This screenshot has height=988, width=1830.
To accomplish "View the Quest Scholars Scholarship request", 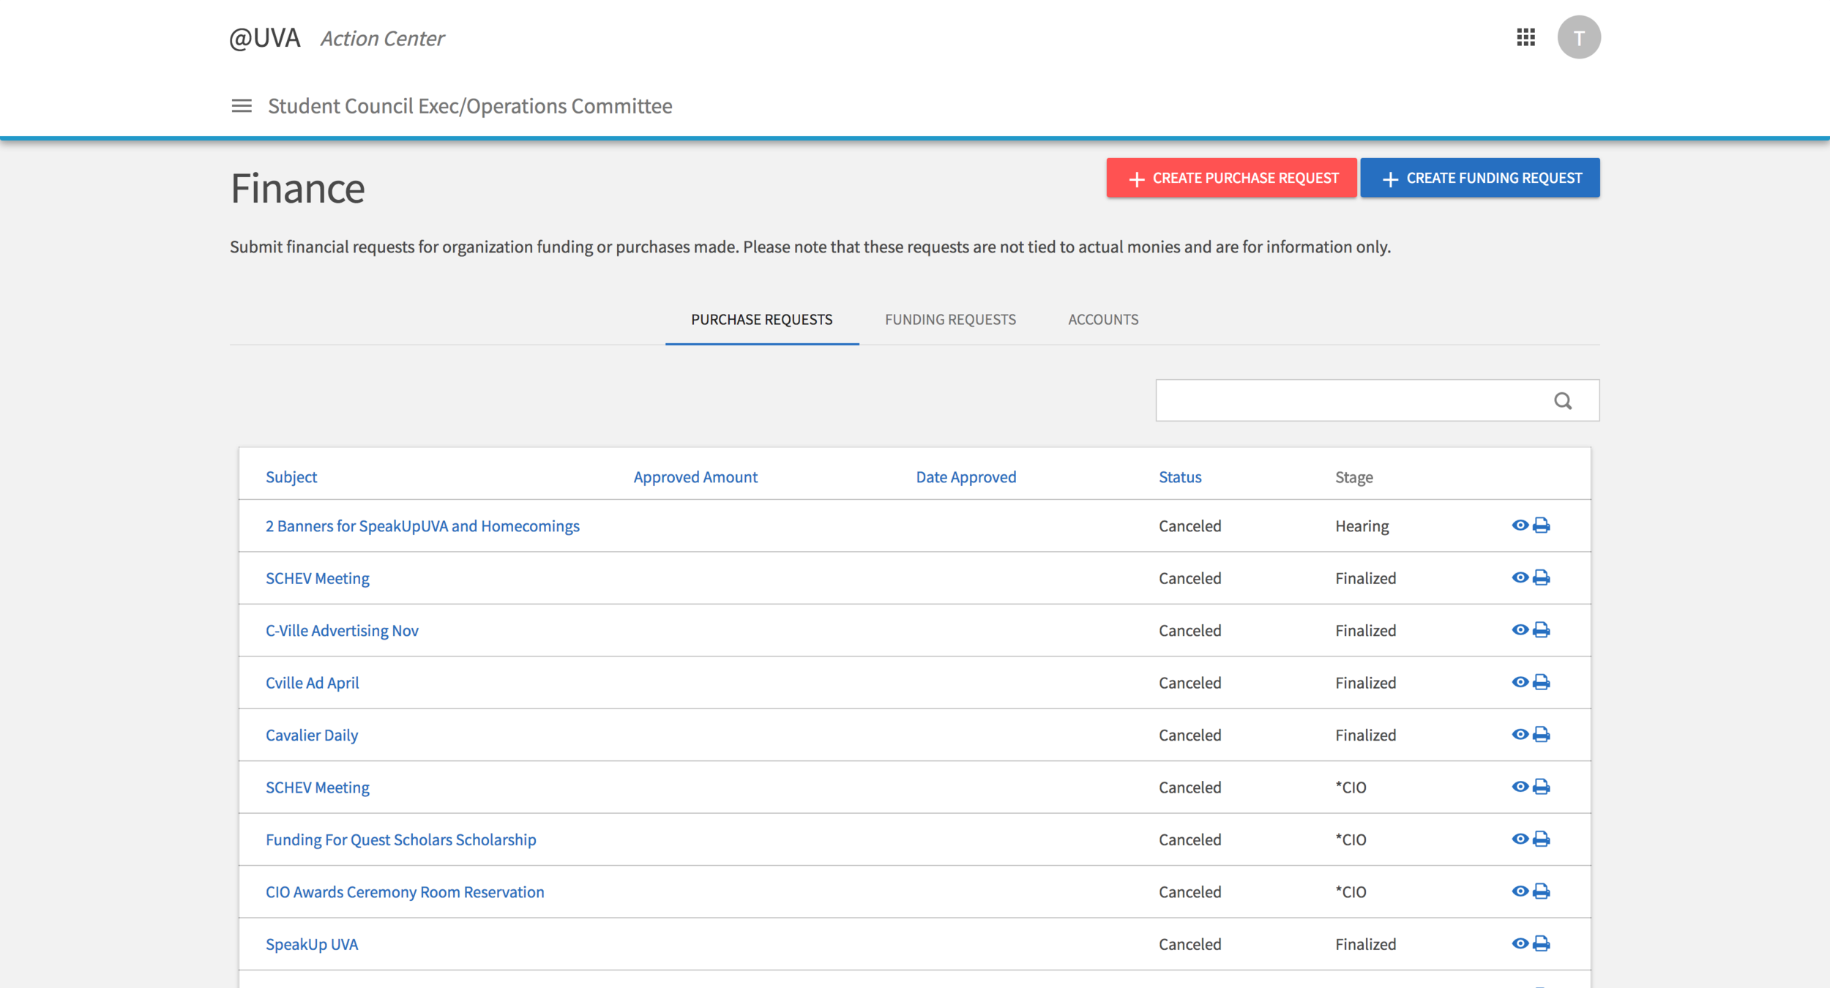I will click(x=1520, y=839).
